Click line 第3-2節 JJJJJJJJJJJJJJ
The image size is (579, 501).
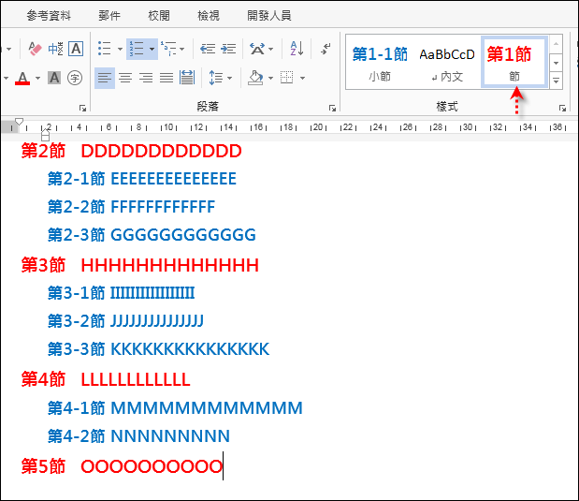tap(125, 321)
